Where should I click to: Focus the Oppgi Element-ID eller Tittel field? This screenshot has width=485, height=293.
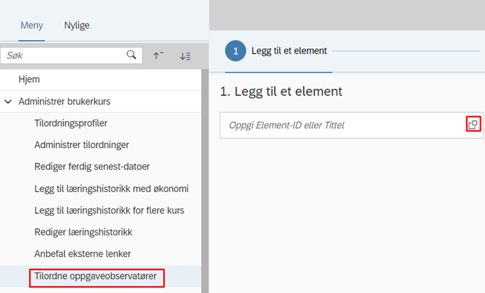pyautogui.click(x=343, y=125)
